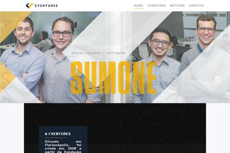
Task: Go to the CVENTURES menu page
Action: click(156, 6)
